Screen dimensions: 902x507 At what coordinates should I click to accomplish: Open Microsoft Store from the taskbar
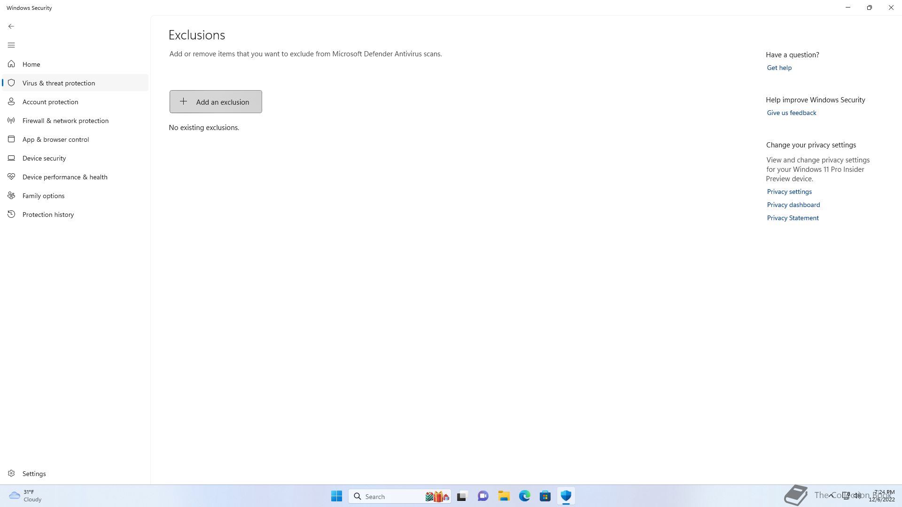click(x=545, y=496)
